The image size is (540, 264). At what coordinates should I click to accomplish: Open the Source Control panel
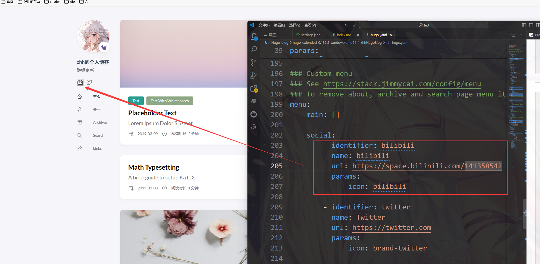[x=254, y=62]
